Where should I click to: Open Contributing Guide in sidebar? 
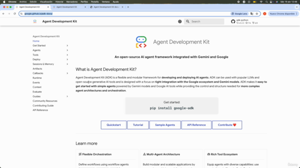[x=43, y=105]
